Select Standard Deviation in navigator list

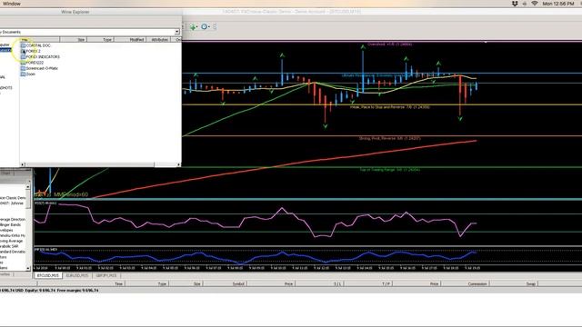[x=13, y=252]
